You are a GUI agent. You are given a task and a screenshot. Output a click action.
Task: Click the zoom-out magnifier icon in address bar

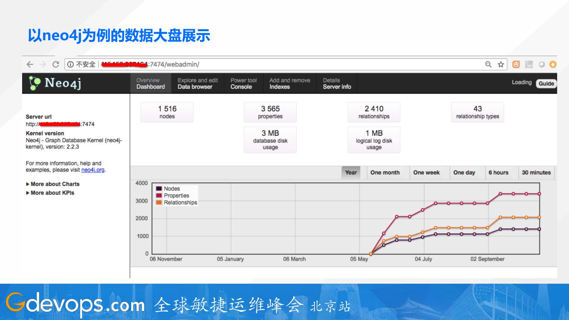coord(488,64)
